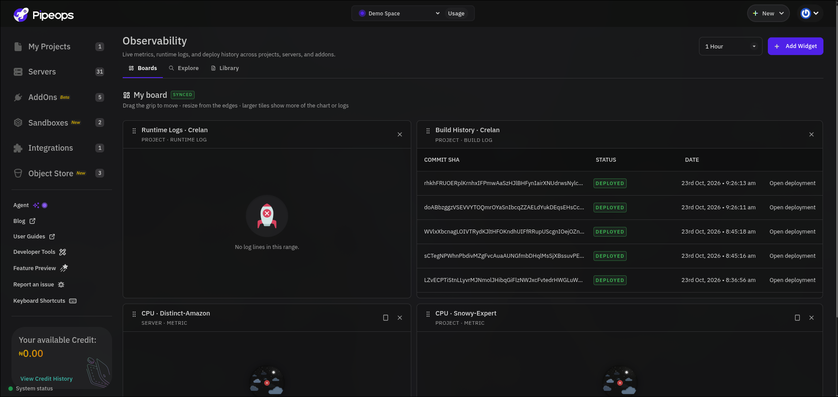Expand the CPU Snowy-Expert widget

(797, 318)
